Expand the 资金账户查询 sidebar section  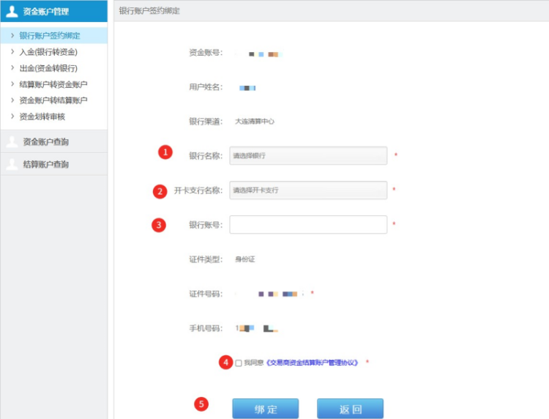click(45, 141)
